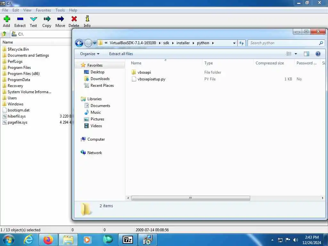The height and width of the screenshot is (246, 328).
Task: Click the Extract minus icon in 7-Zip
Action: (x=20, y=19)
